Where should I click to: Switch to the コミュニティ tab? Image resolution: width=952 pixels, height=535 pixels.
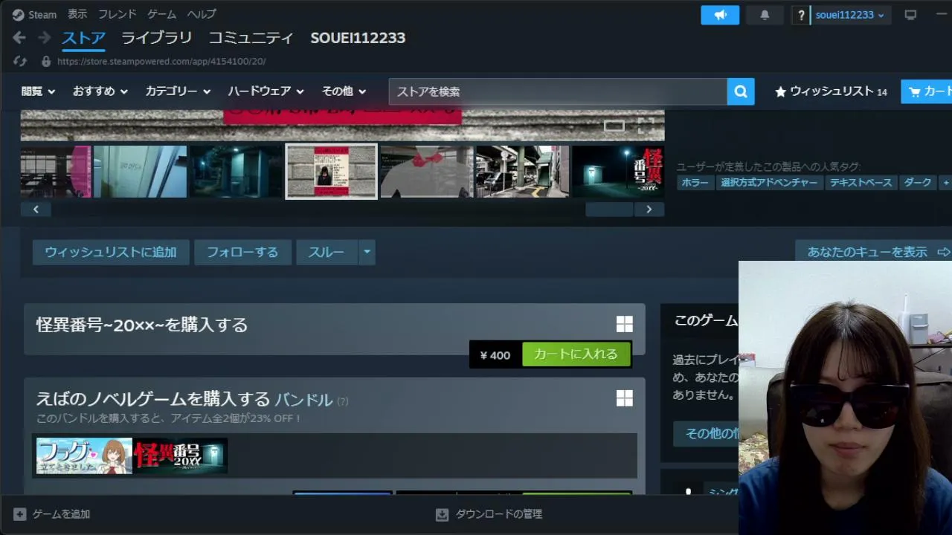click(x=251, y=38)
